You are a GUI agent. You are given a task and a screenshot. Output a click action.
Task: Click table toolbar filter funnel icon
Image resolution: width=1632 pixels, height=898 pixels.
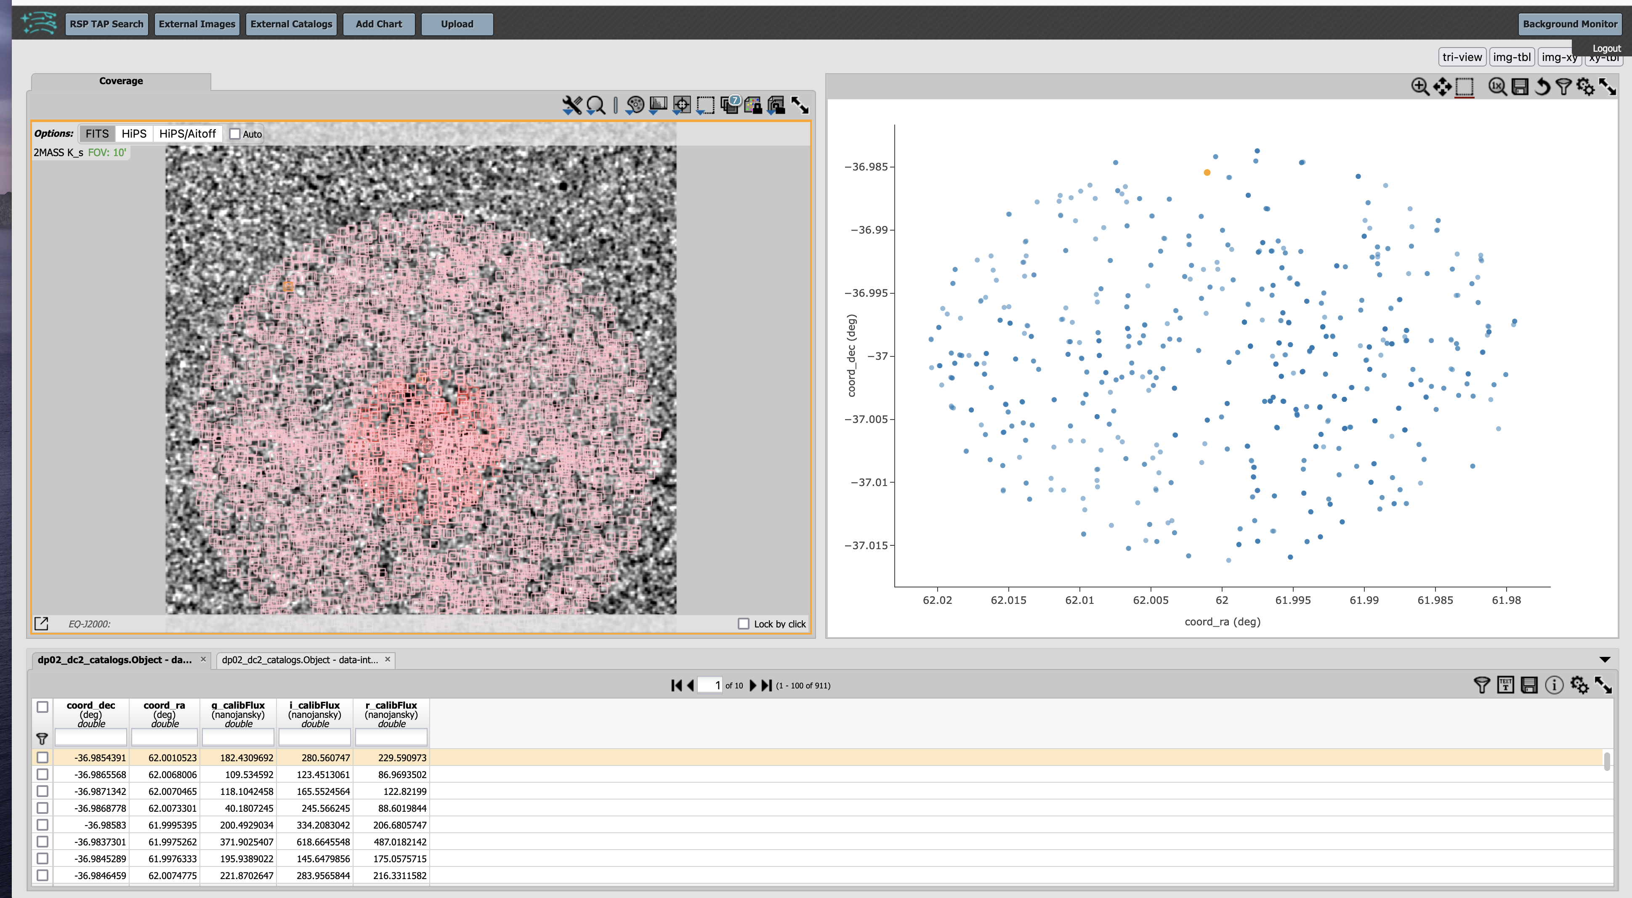[1481, 685]
